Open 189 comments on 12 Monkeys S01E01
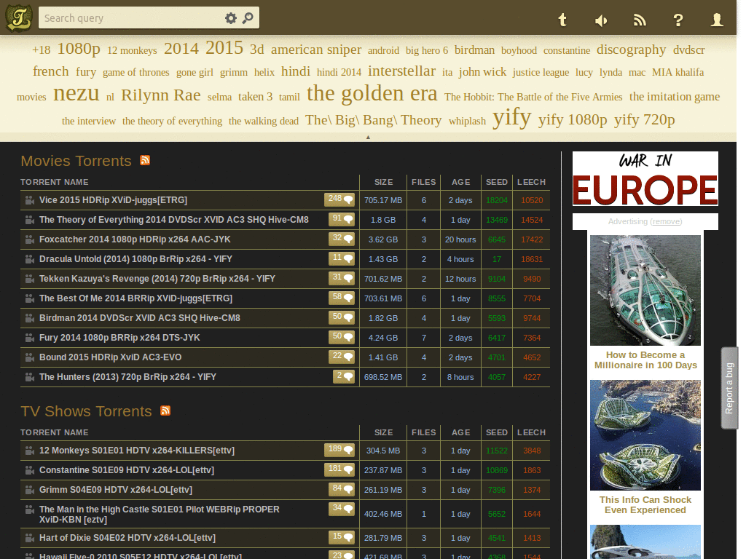Viewport: 746px width, 559px height. [339, 450]
